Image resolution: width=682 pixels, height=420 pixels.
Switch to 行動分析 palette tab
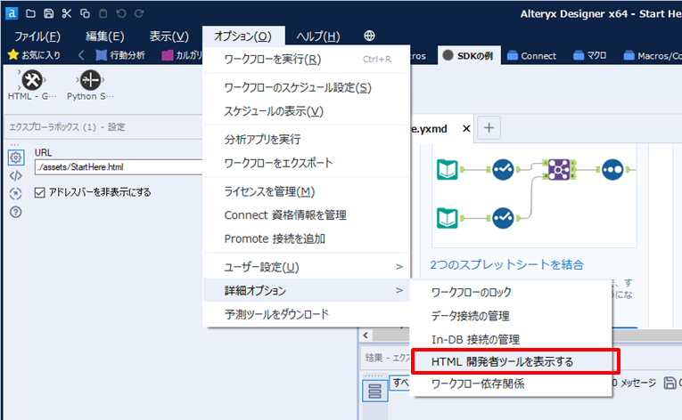120,55
